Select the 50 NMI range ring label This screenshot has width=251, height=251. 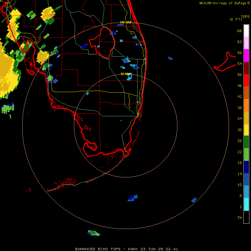tap(126, 74)
